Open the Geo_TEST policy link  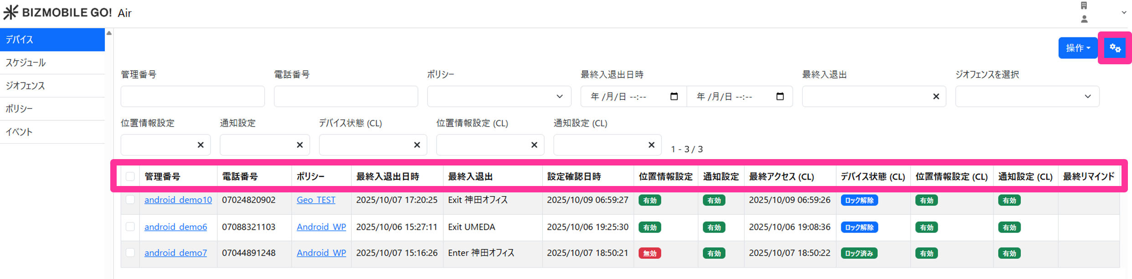pos(316,200)
